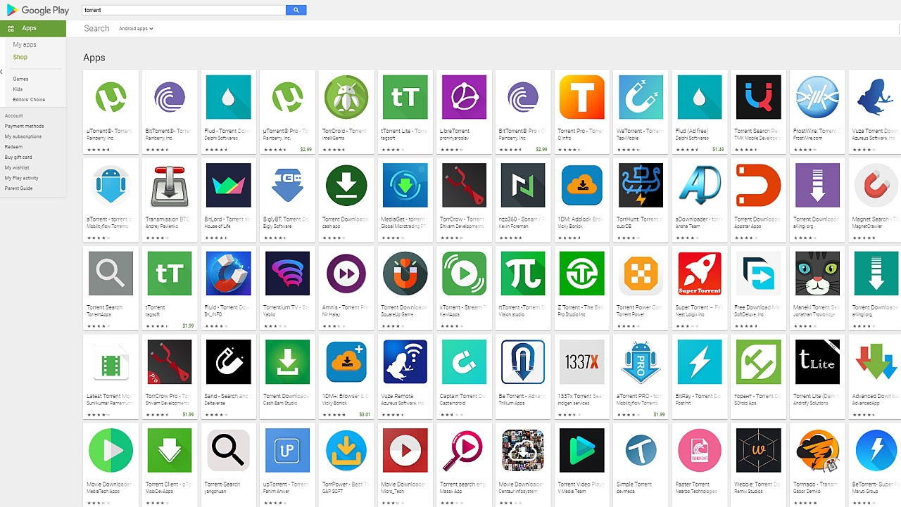Open the green Apps sidebar tab
Image resolution: width=901 pixels, height=507 pixels.
click(x=33, y=28)
